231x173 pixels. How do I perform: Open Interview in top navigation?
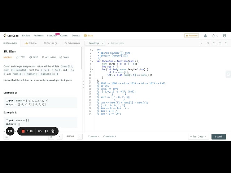point(52,36)
